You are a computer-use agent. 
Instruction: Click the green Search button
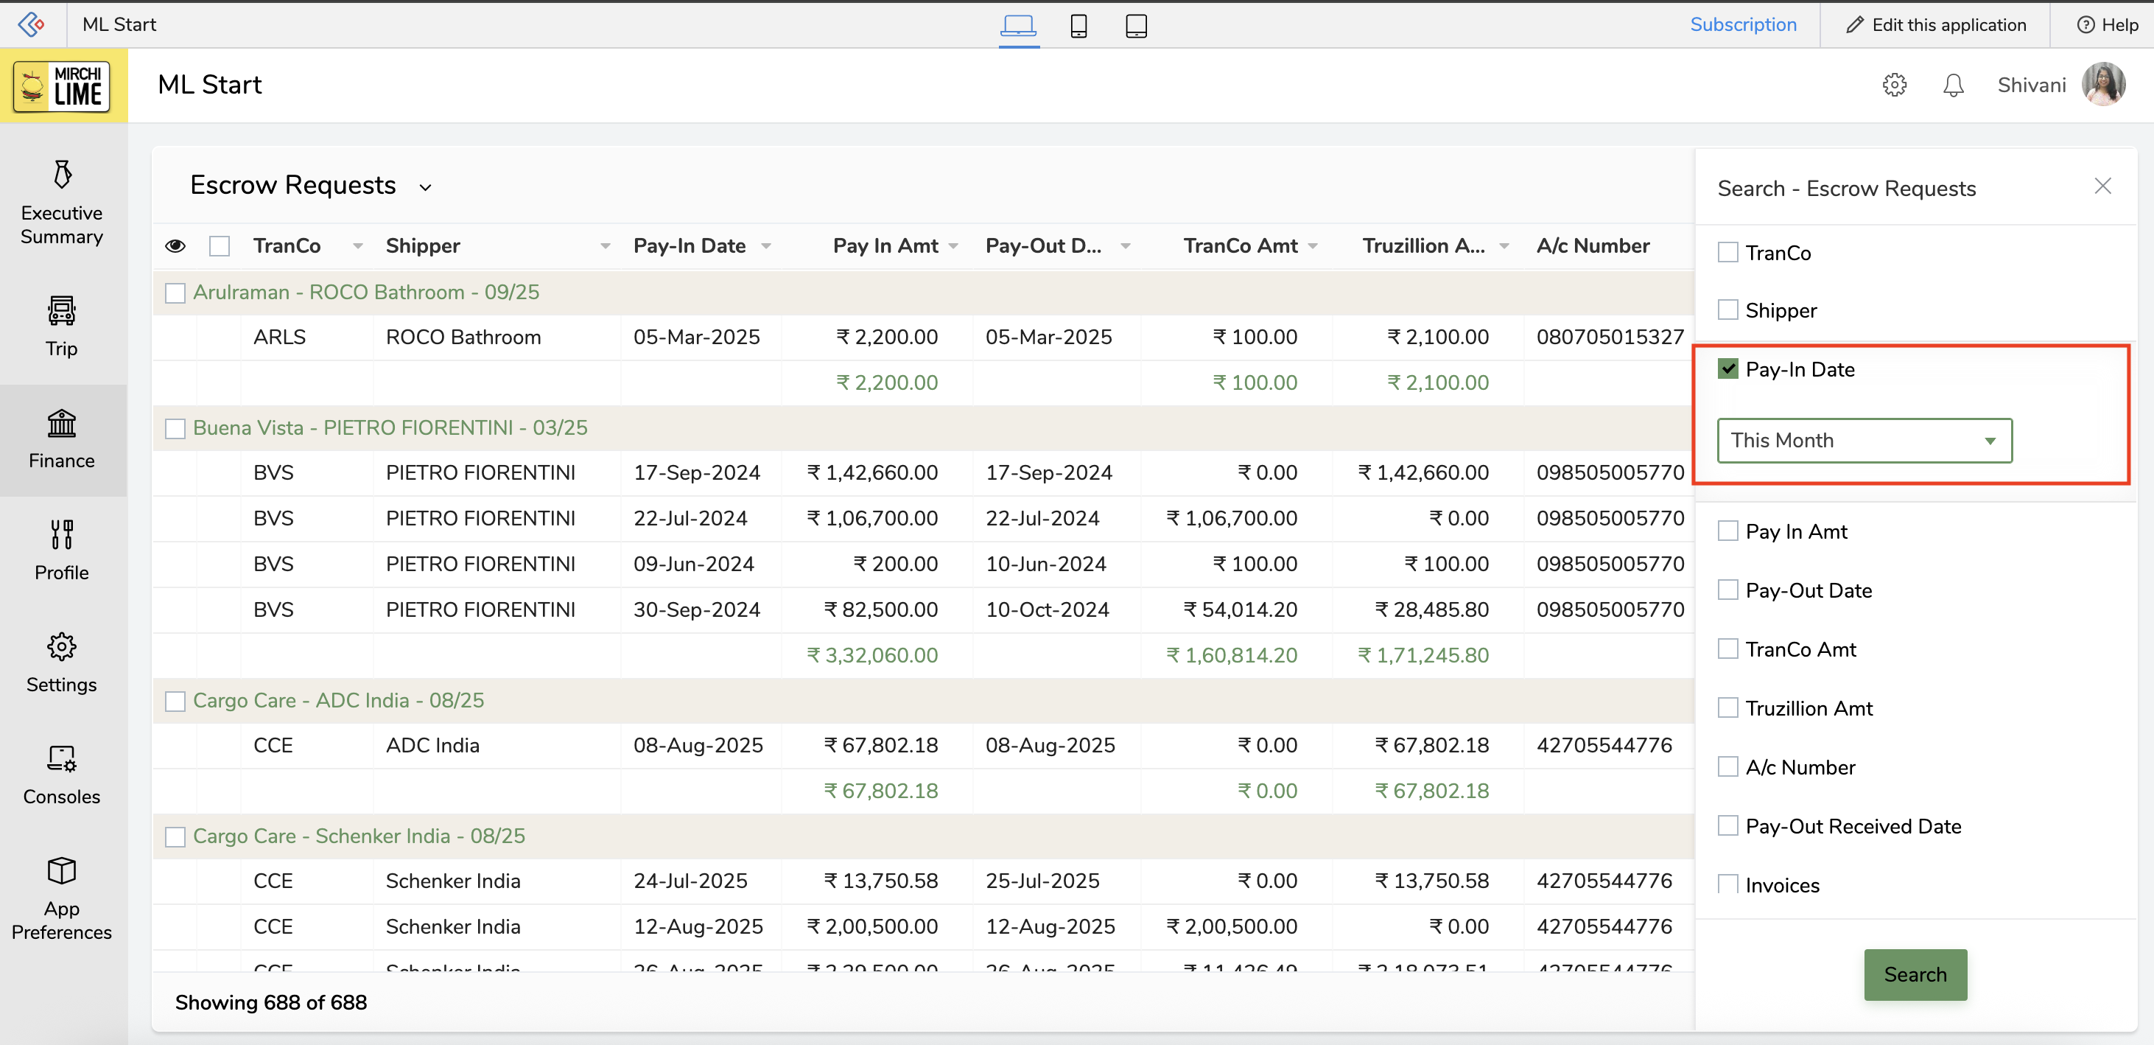pyautogui.click(x=1914, y=975)
